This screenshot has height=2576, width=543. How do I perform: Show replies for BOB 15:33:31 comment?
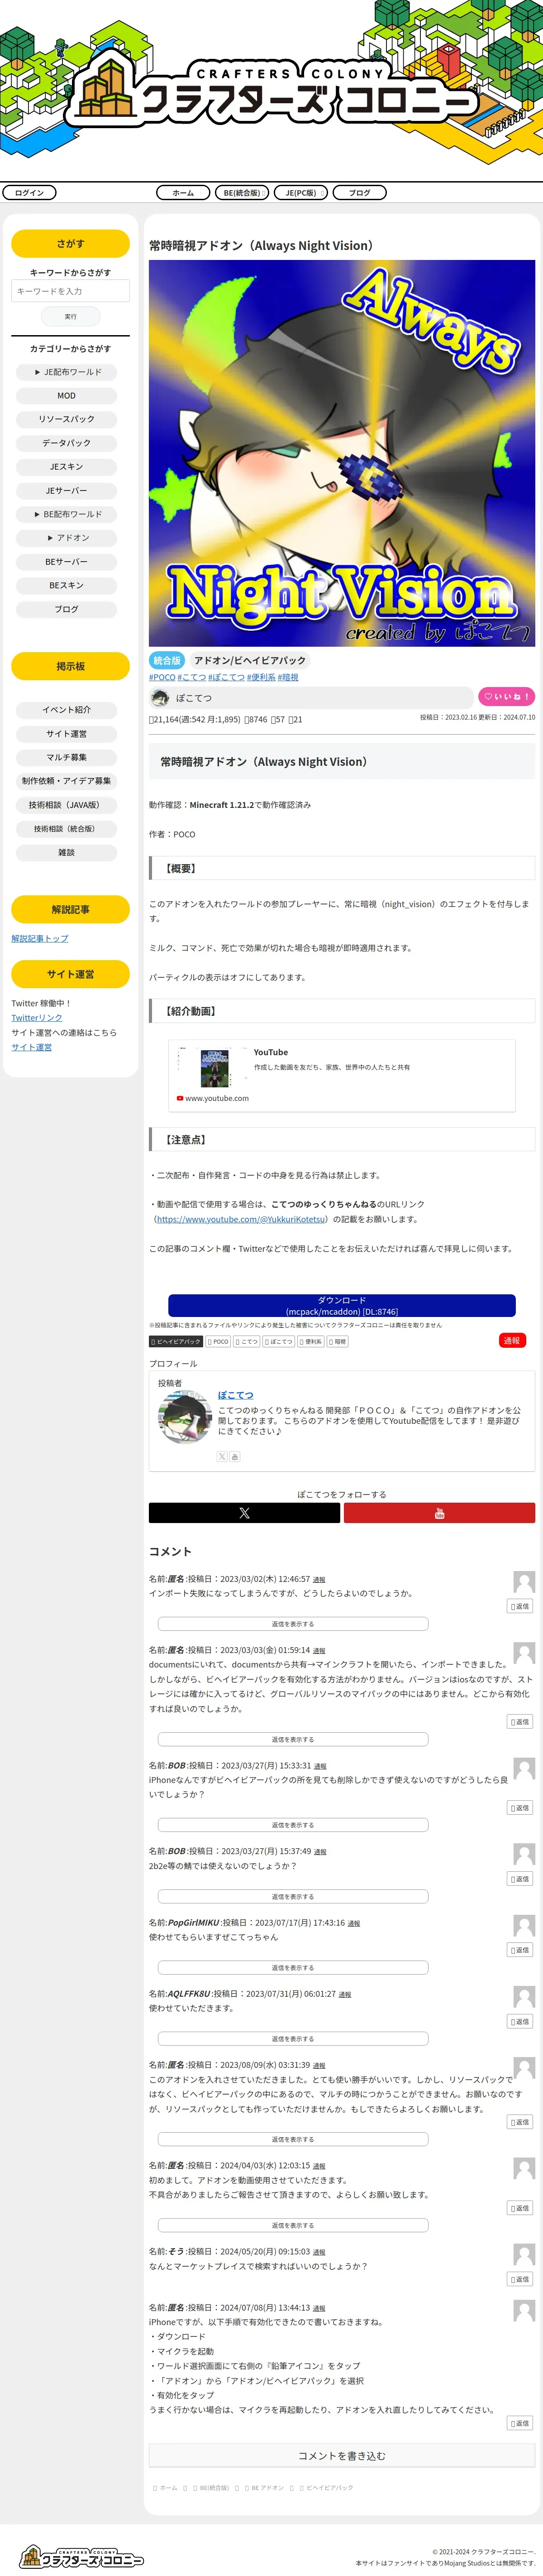coord(293,1825)
